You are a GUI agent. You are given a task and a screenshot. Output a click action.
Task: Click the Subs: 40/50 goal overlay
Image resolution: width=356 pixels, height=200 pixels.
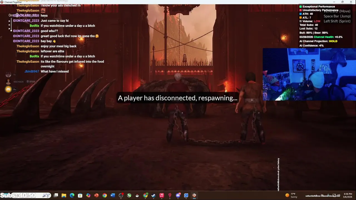click(18, 196)
